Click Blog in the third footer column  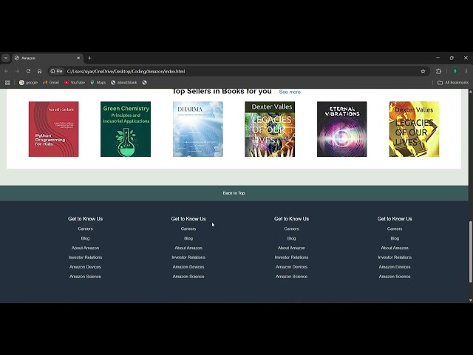pyautogui.click(x=292, y=238)
